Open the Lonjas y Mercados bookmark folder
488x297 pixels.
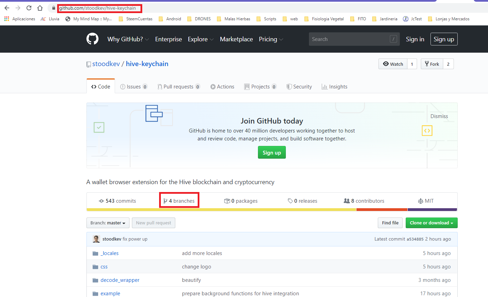pyautogui.click(x=448, y=19)
